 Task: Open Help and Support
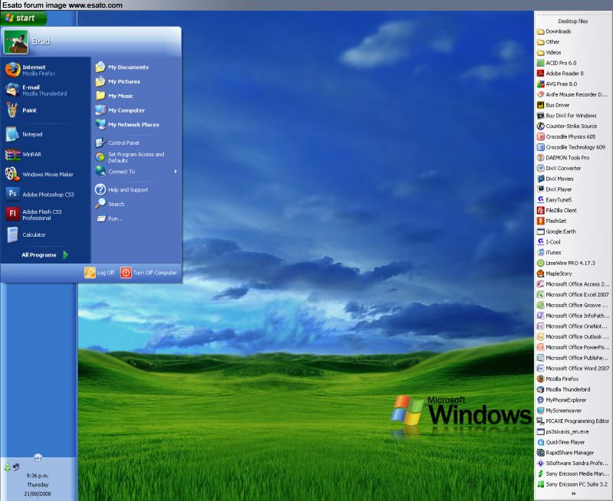[x=122, y=189]
